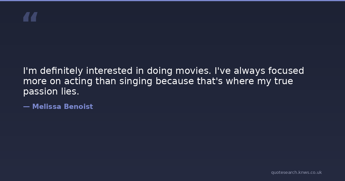
Task: Open the quotesearch.knws.co.uk watermark link
Action: point(296,172)
